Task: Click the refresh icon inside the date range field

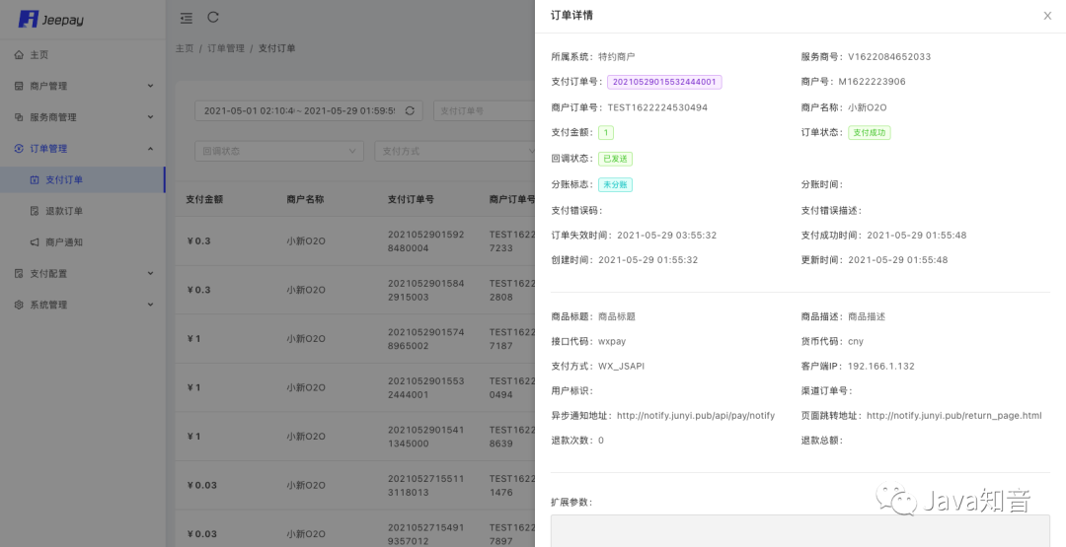Action: 410,110
